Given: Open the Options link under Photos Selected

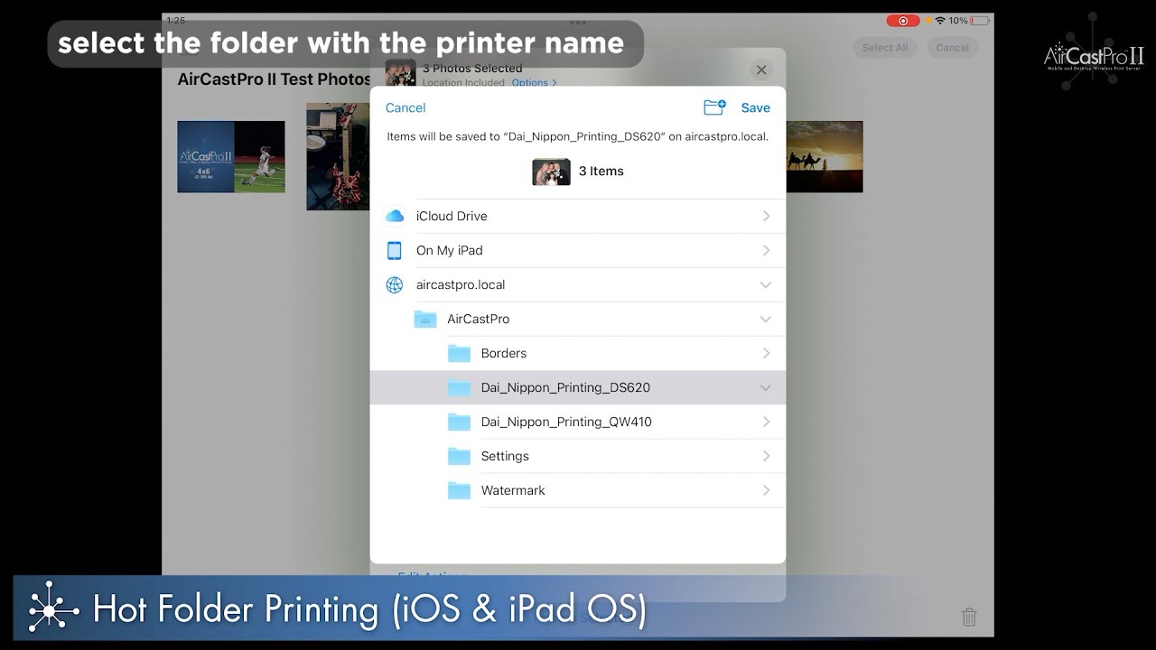Looking at the screenshot, I should click(x=534, y=82).
